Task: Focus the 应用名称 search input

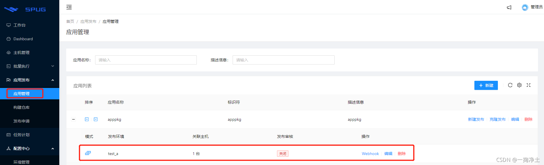Action: (146, 60)
